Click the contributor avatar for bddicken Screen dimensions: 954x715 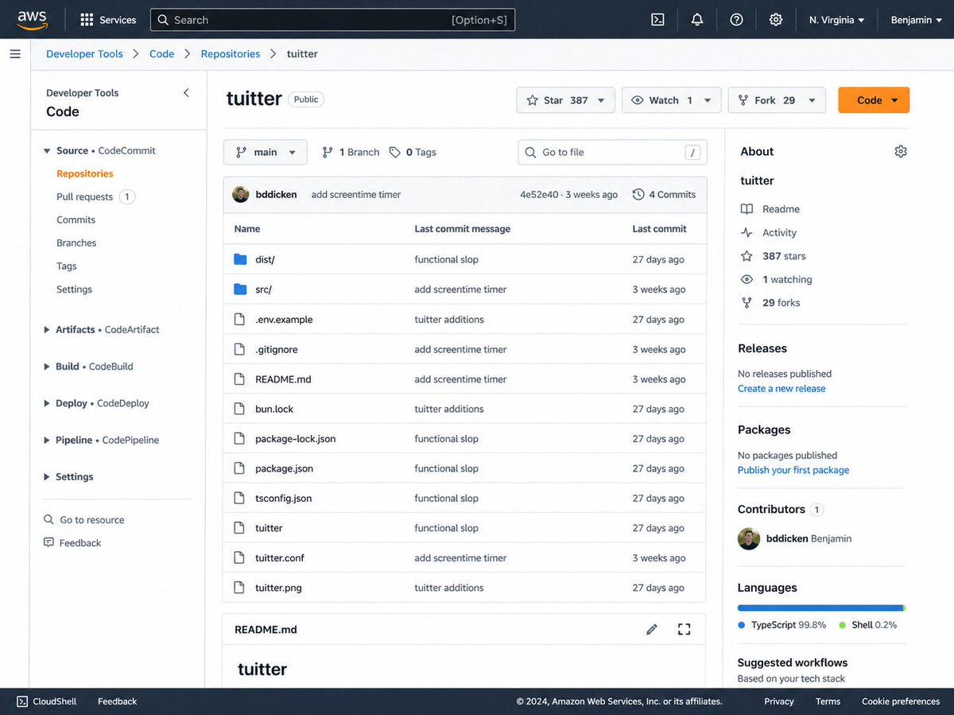[749, 538]
